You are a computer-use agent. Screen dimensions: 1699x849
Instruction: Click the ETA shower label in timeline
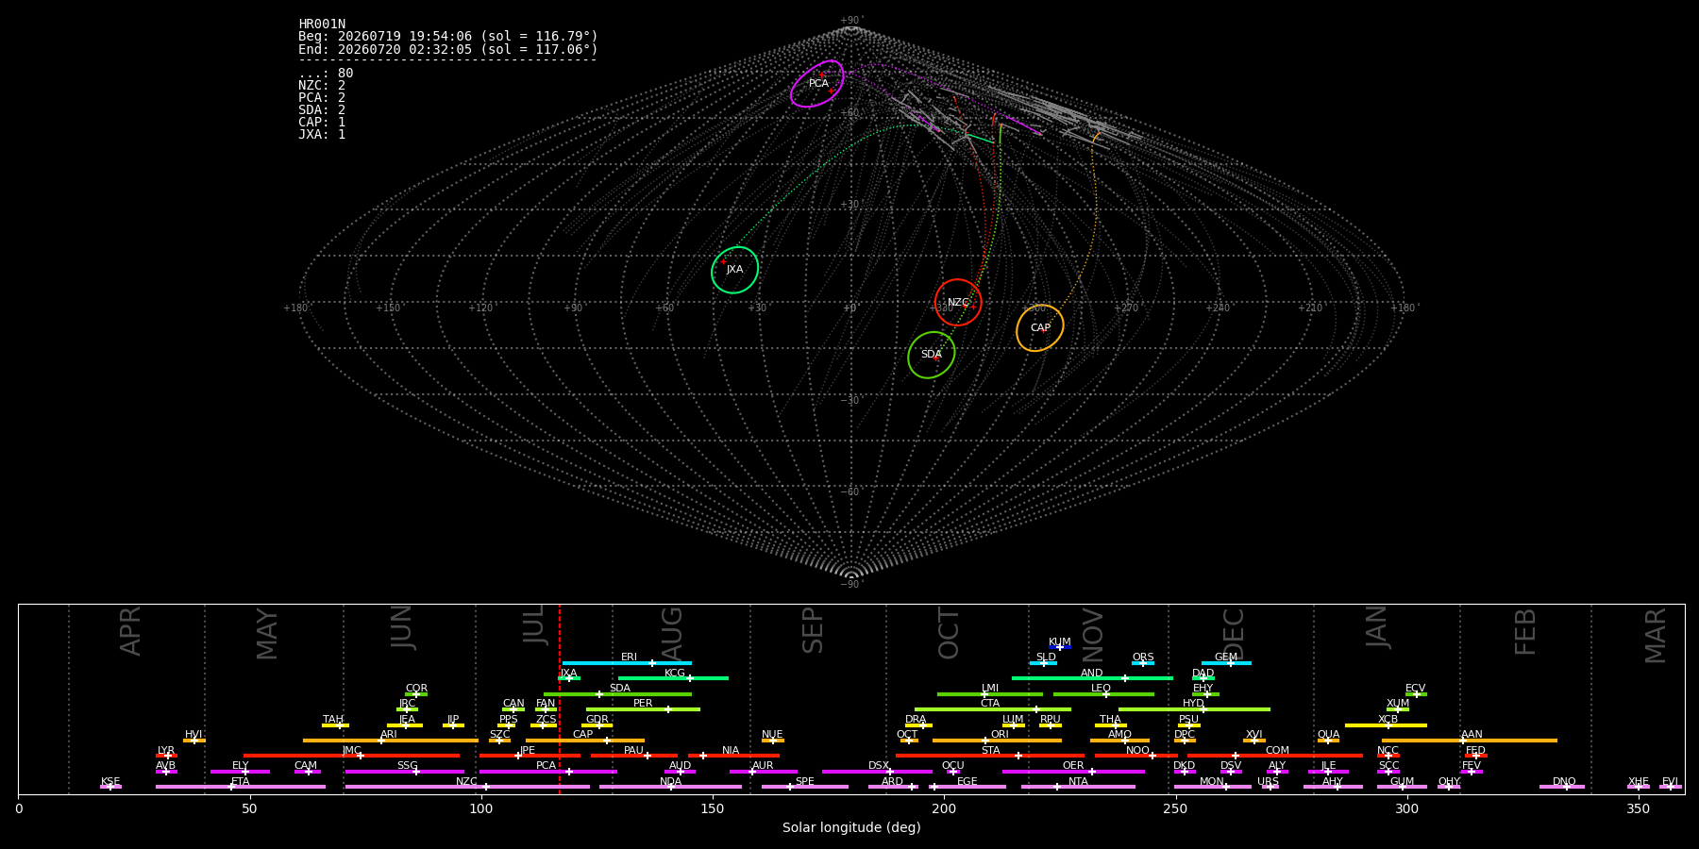point(241,782)
